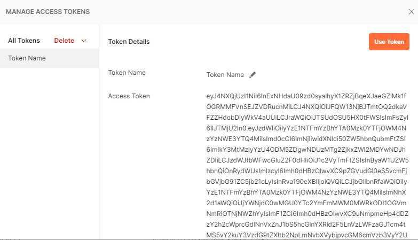Click the Access Token field label
The image size is (418, 240).
click(x=129, y=96)
